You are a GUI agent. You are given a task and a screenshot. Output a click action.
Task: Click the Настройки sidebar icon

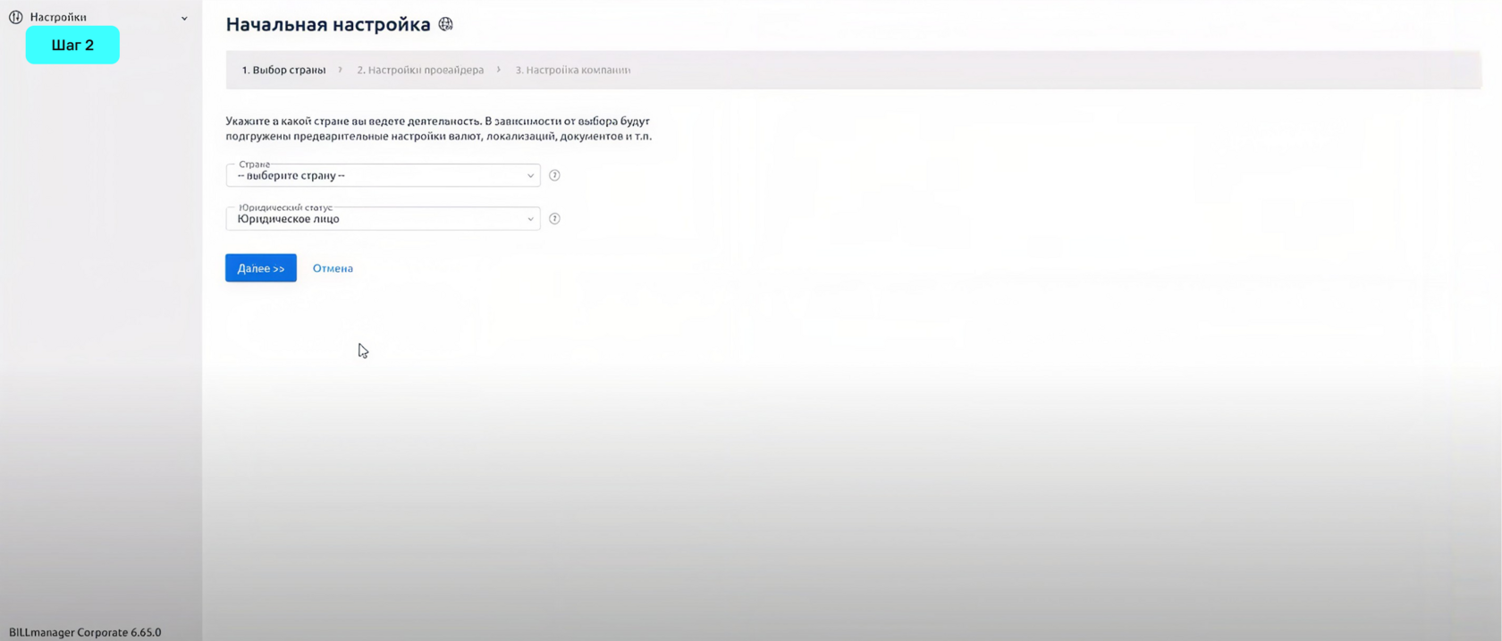pyautogui.click(x=15, y=17)
